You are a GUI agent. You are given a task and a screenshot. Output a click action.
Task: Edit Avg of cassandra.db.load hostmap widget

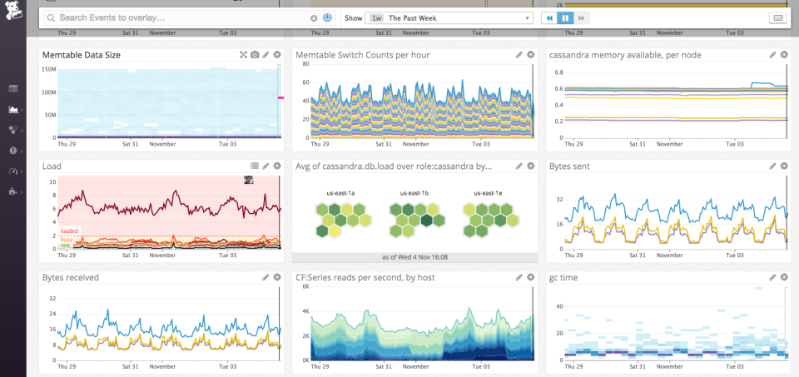point(519,166)
